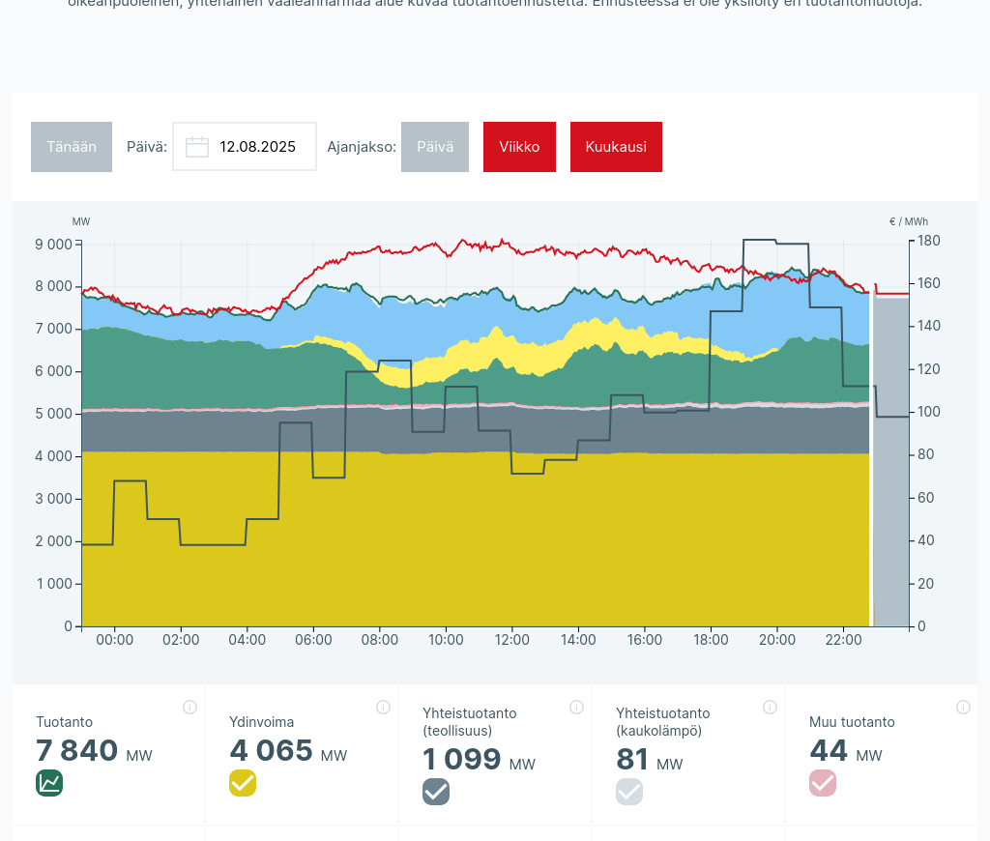Show info for Yhteistuotanto (kaukolämpö)
The height and width of the screenshot is (841, 990).
tap(770, 707)
